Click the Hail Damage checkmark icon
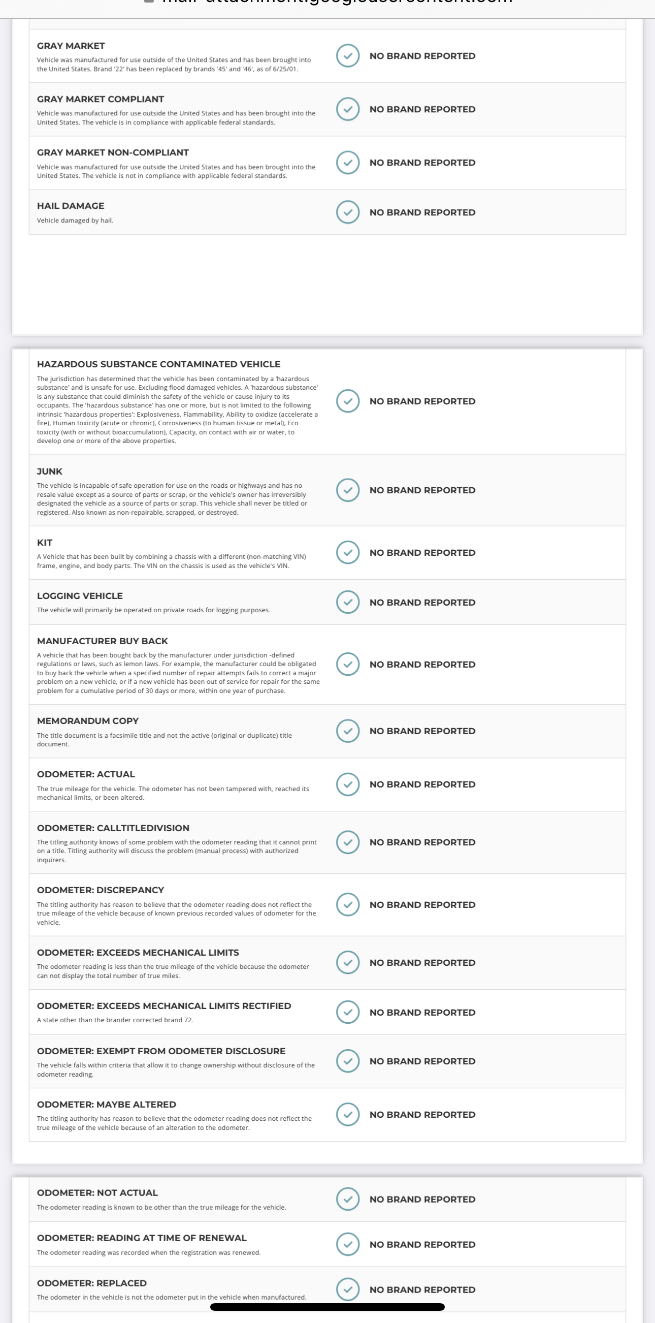The image size is (655, 1323). [x=347, y=212]
